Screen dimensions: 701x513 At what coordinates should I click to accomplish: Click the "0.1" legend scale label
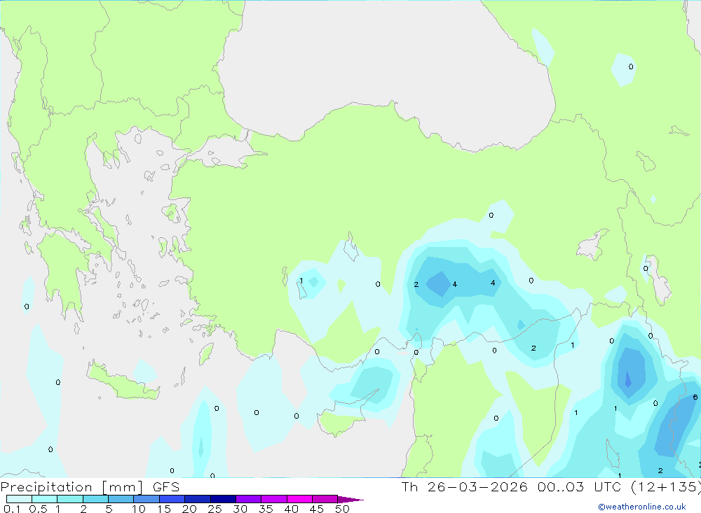pos(12,509)
